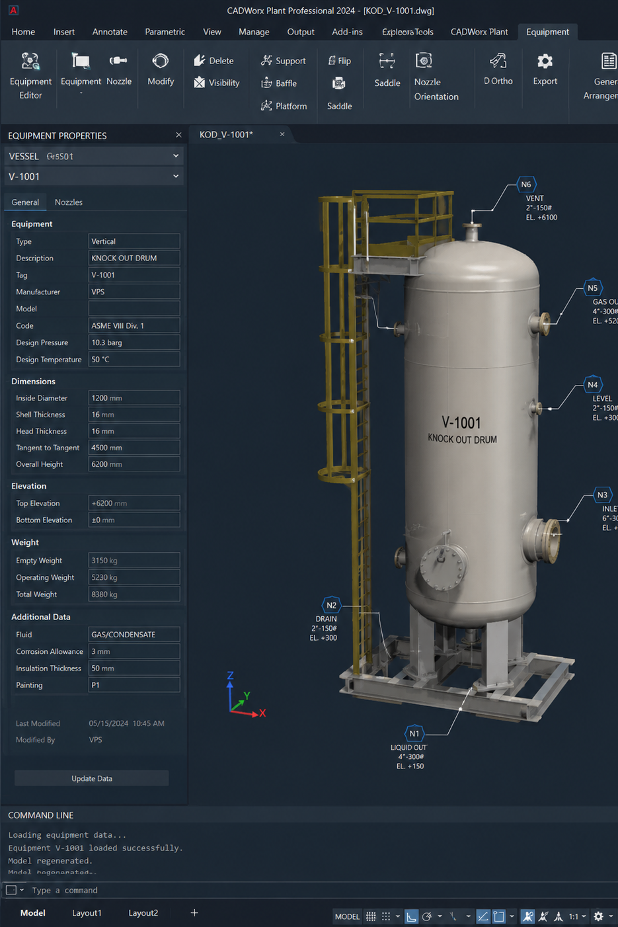Toggle highlighted annotation visibility icon

pos(527,916)
